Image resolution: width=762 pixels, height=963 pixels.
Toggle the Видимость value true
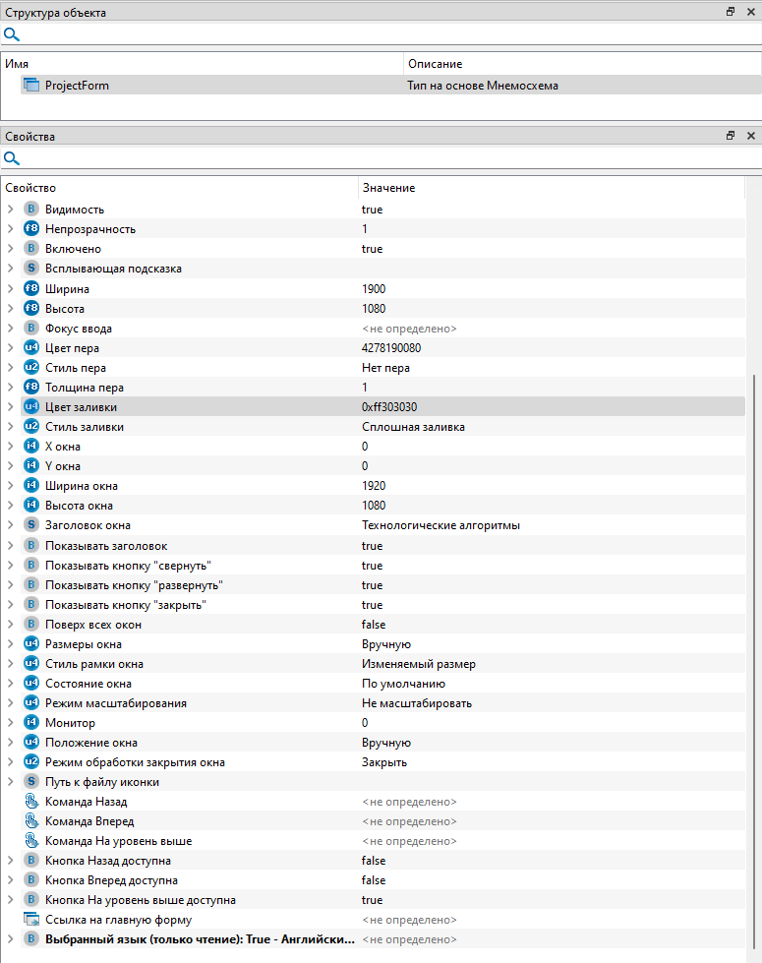[x=373, y=210]
